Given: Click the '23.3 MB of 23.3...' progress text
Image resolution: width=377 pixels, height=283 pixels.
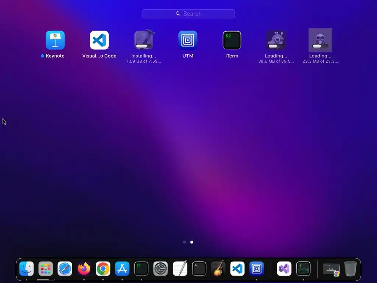Looking at the screenshot, I should click(x=320, y=62).
